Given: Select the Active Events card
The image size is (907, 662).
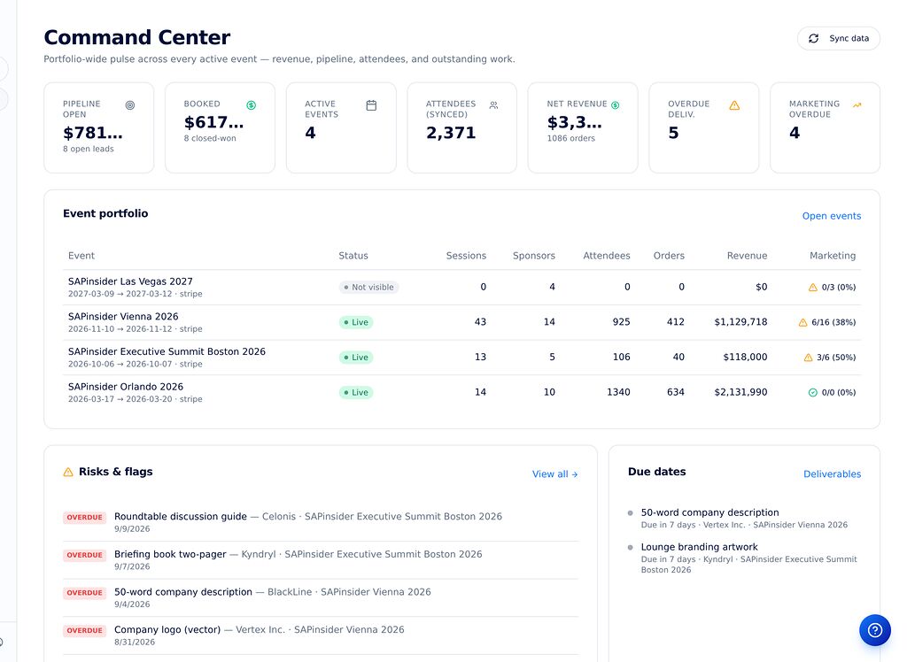Looking at the screenshot, I should tap(341, 127).
